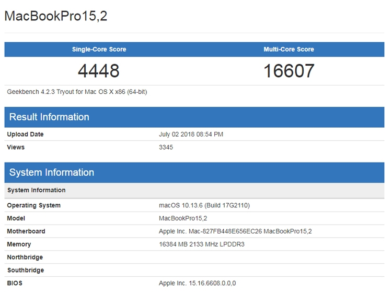This screenshot has width=392, height=296.
Task: Select the Upload Date row label
Action: pos(25,134)
